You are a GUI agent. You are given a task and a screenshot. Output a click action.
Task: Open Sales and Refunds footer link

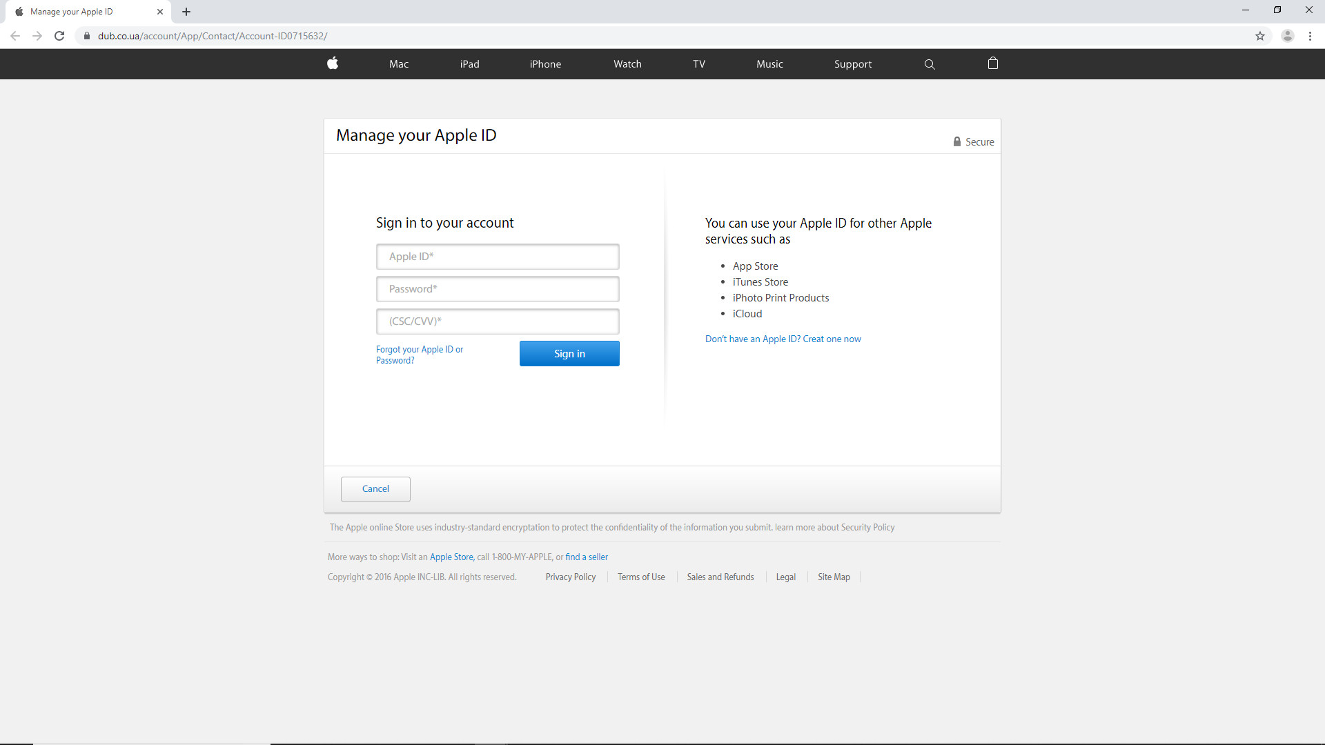pyautogui.click(x=720, y=577)
